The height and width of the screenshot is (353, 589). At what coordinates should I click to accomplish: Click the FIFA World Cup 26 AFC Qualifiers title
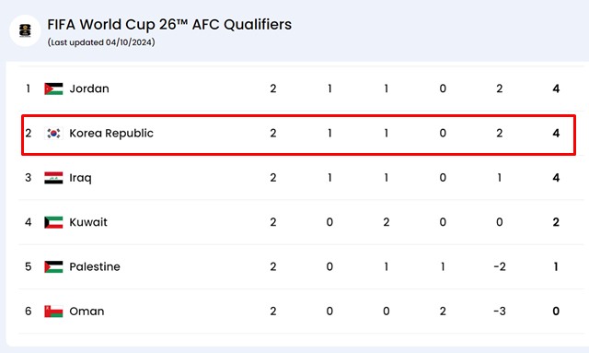click(x=169, y=25)
